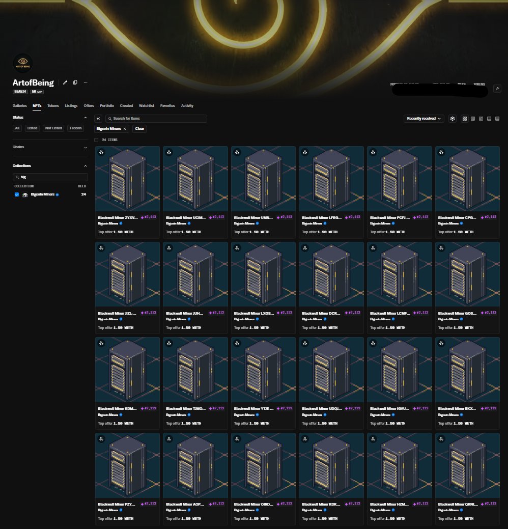Image resolution: width=508 pixels, height=529 pixels.
Task: Open the display settings gear icon
Action: pyautogui.click(x=453, y=119)
